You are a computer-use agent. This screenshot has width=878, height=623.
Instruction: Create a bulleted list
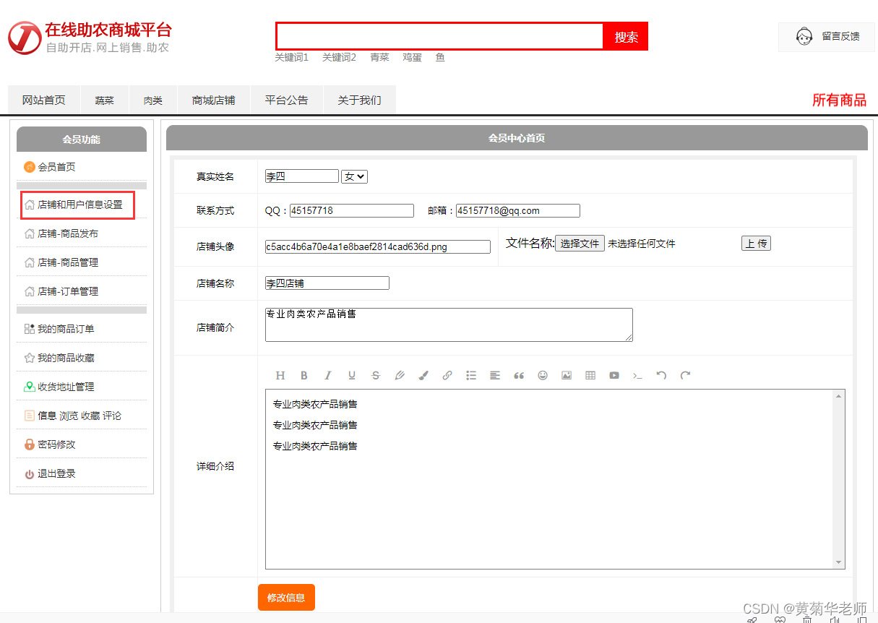[470, 375]
